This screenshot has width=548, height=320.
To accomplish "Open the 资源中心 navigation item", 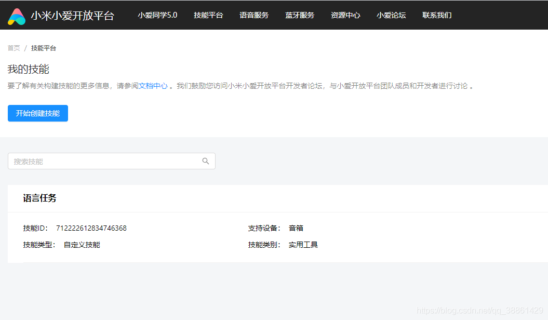I will (x=345, y=15).
